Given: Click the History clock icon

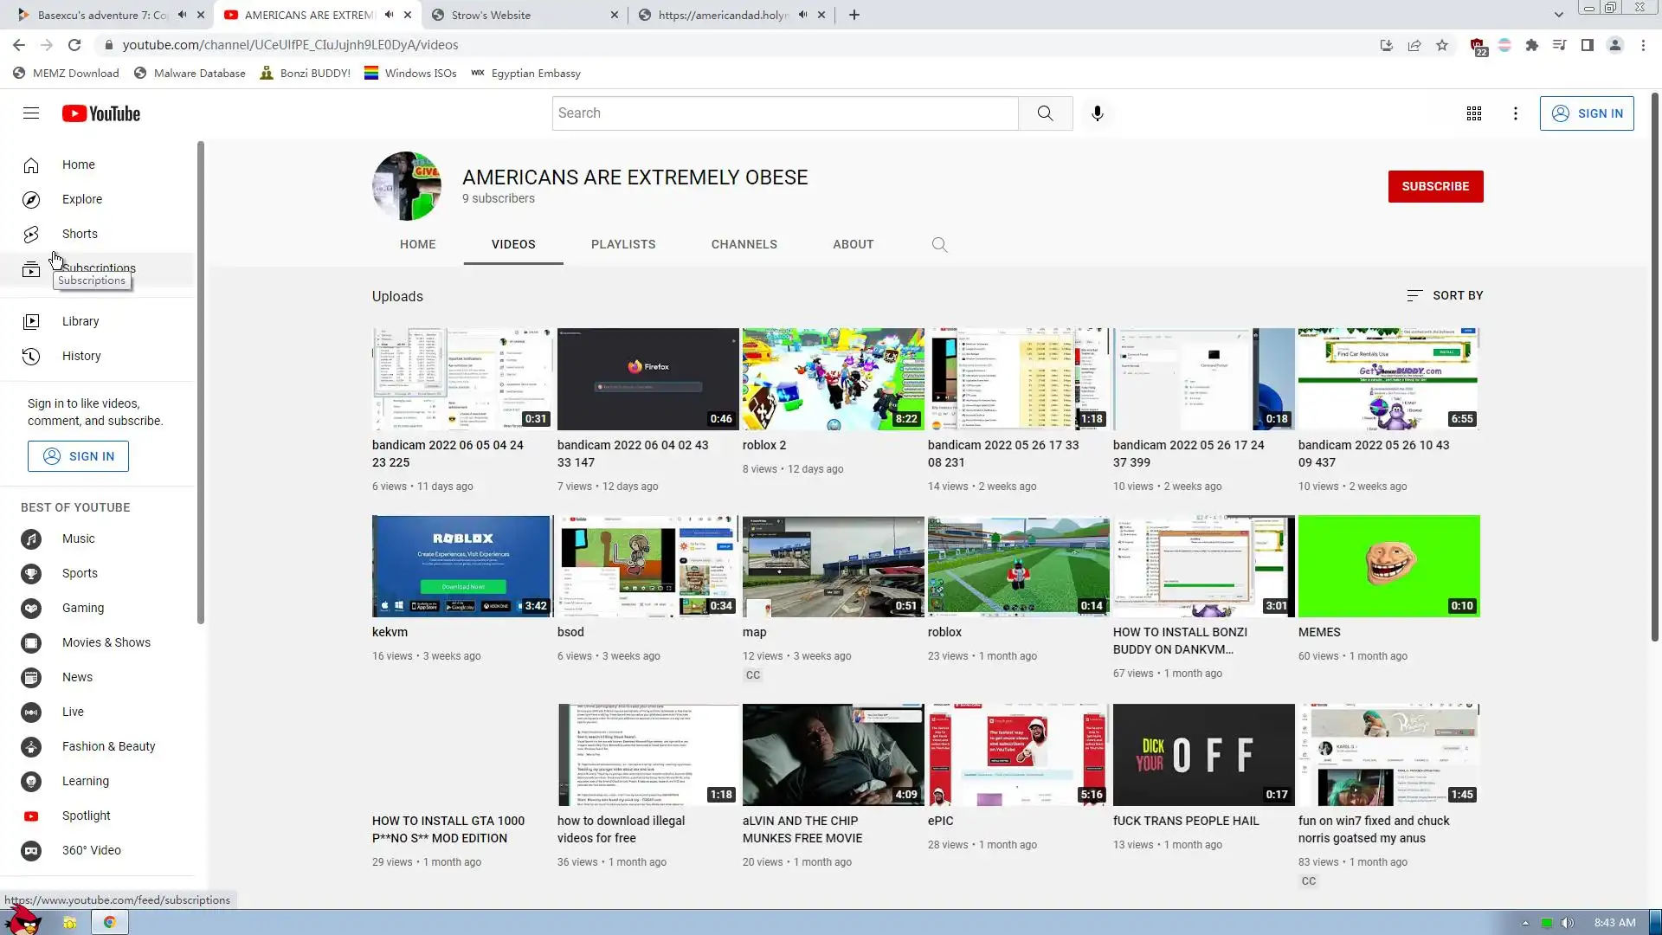Looking at the screenshot, I should (x=31, y=356).
